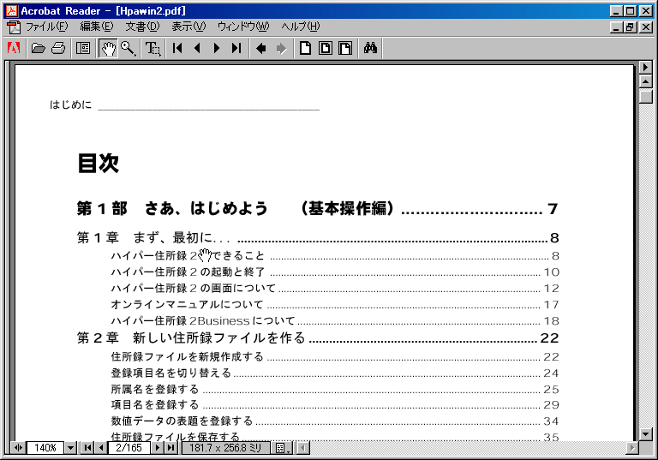The width and height of the screenshot is (658, 460).
Task: Choose the Fit in Window page icon
Action: (326, 48)
